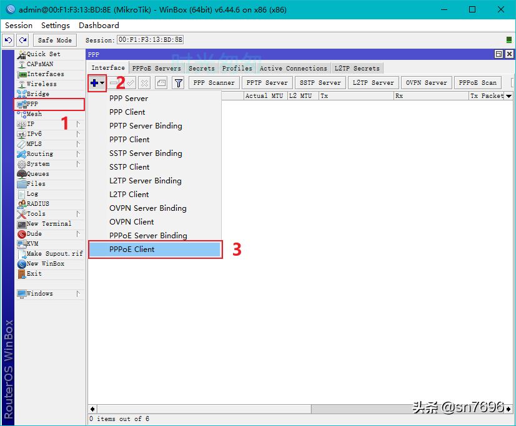Image resolution: width=516 pixels, height=426 pixels.
Task: Click the Comment toolbar icon
Action: tap(161, 83)
